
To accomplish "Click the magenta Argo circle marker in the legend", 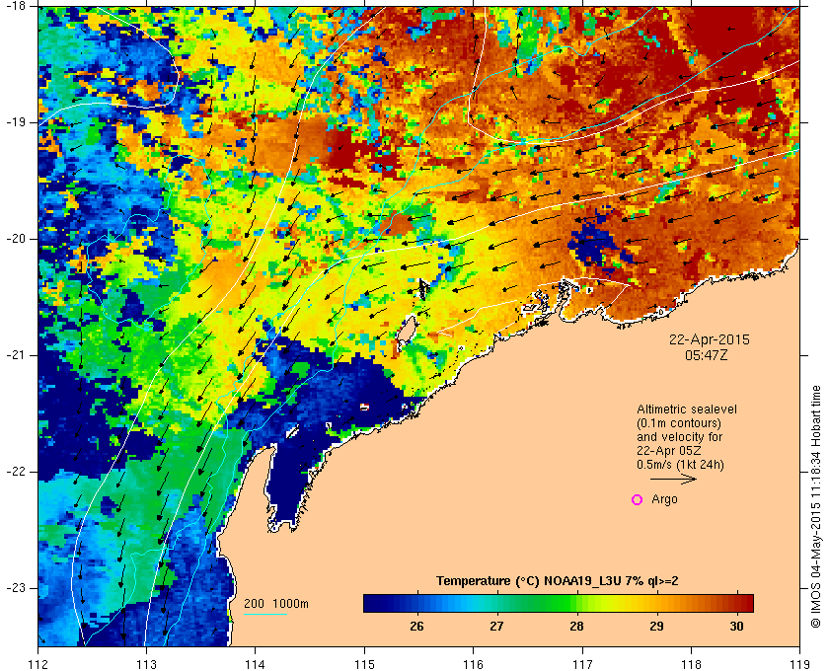I will (x=638, y=499).
